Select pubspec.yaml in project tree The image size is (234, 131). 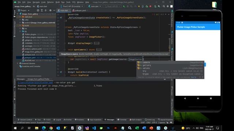click(x=36, y=57)
